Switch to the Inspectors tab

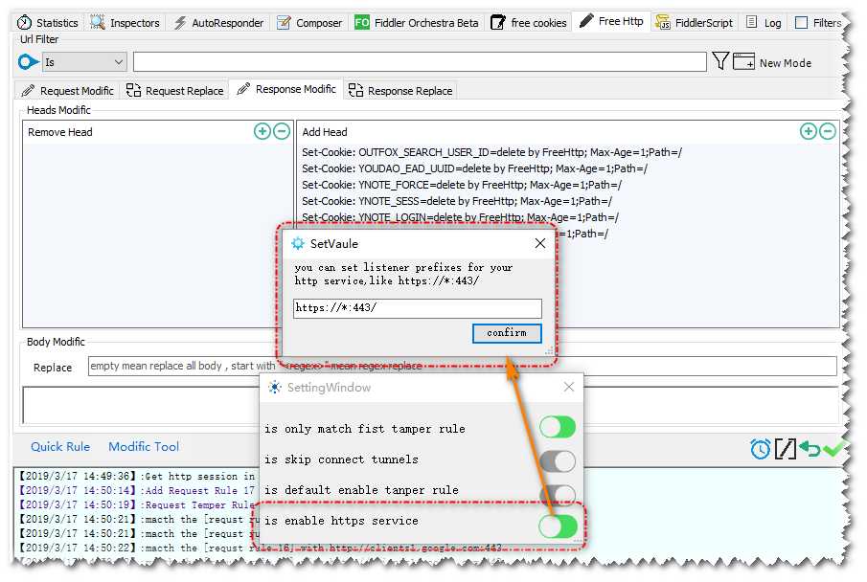[125, 23]
